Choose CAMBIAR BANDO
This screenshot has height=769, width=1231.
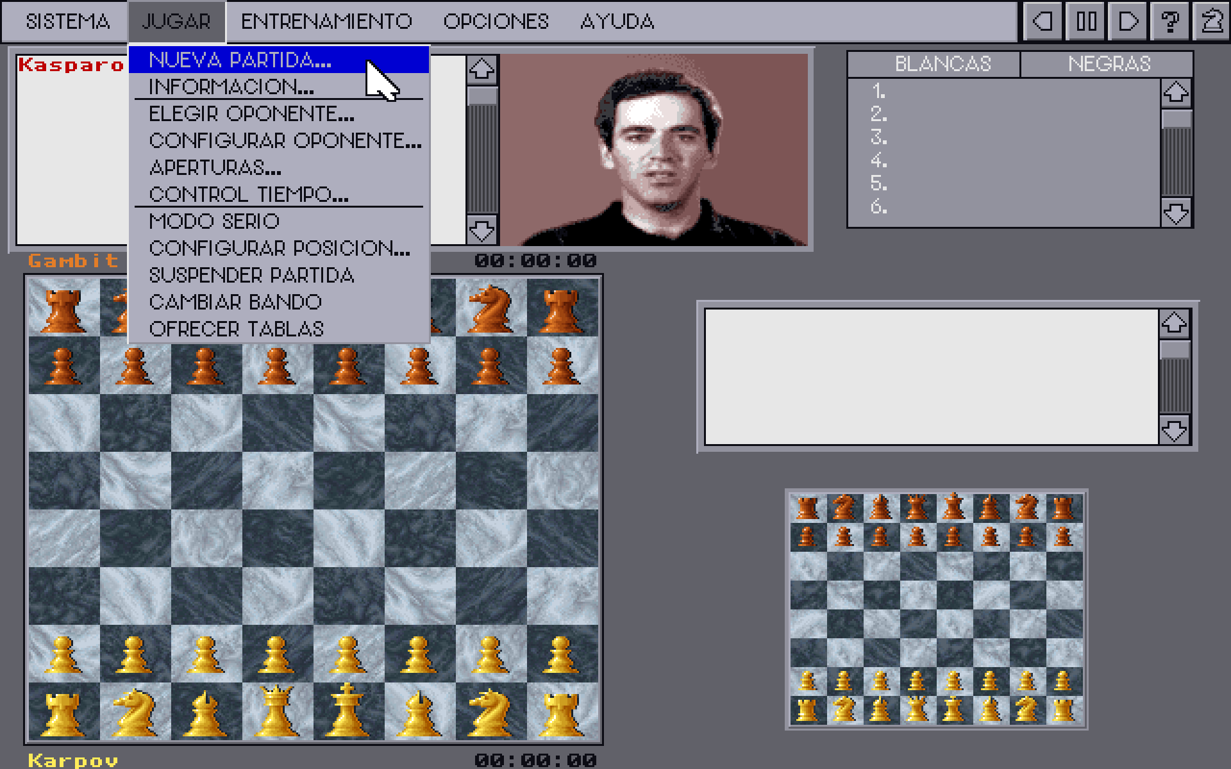279,302
